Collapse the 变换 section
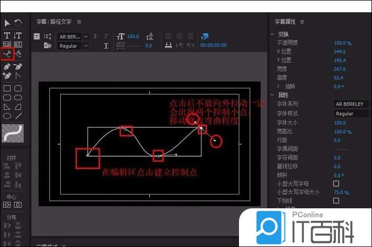 tap(272, 34)
